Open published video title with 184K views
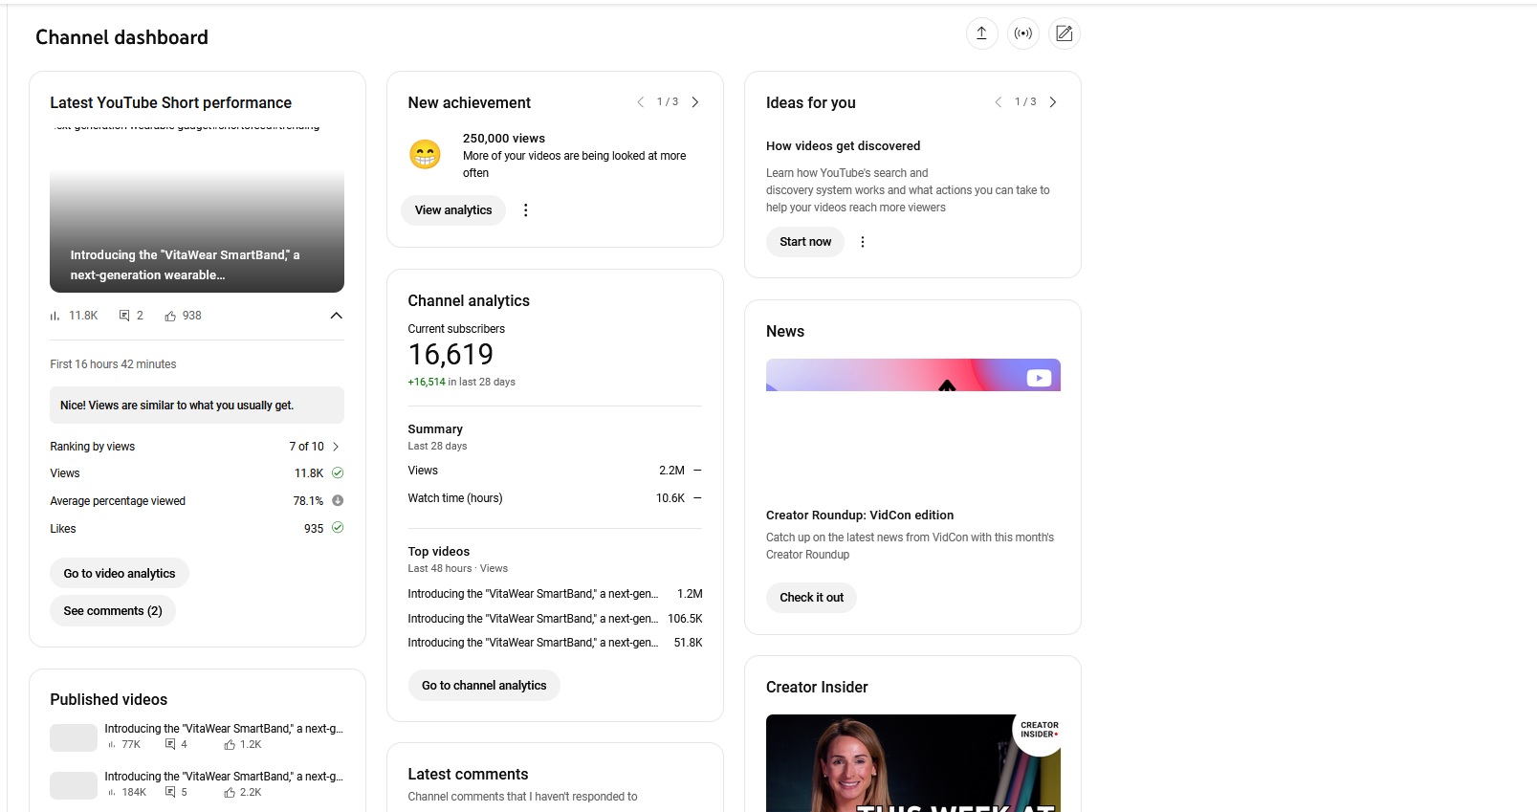This screenshot has width=1537, height=812. point(224,777)
